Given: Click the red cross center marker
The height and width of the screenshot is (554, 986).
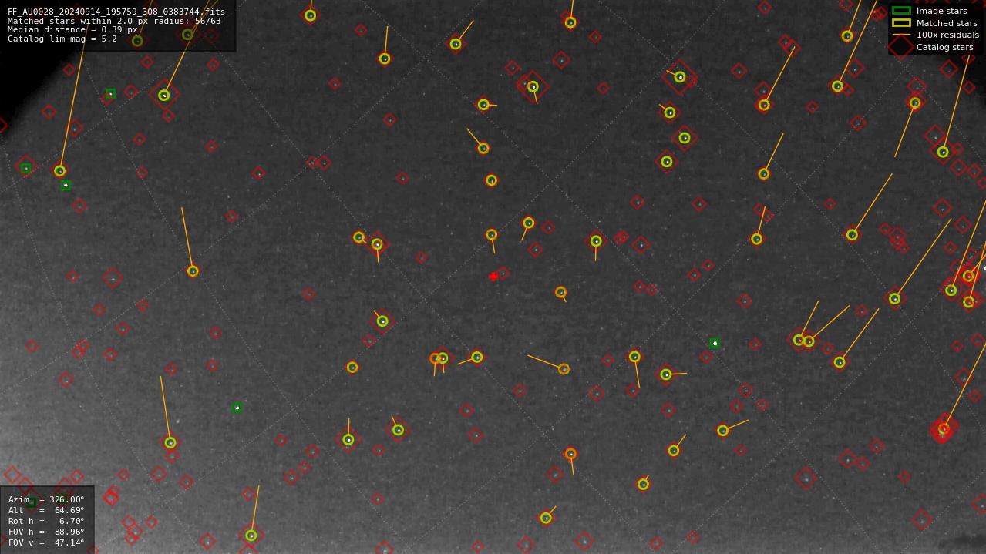Looking at the screenshot, I should point(493,277).
